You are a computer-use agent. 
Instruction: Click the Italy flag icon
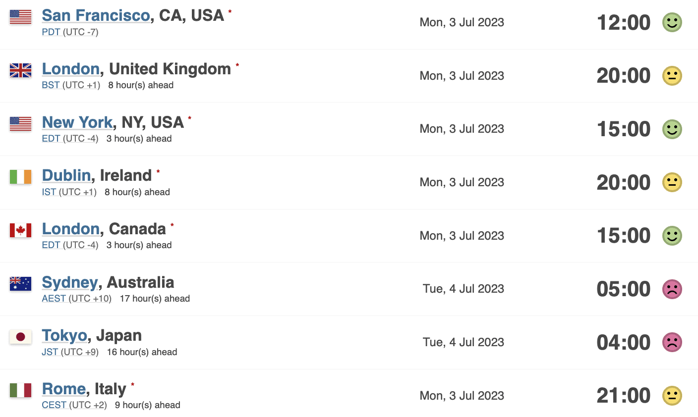(x=20, y=390)
